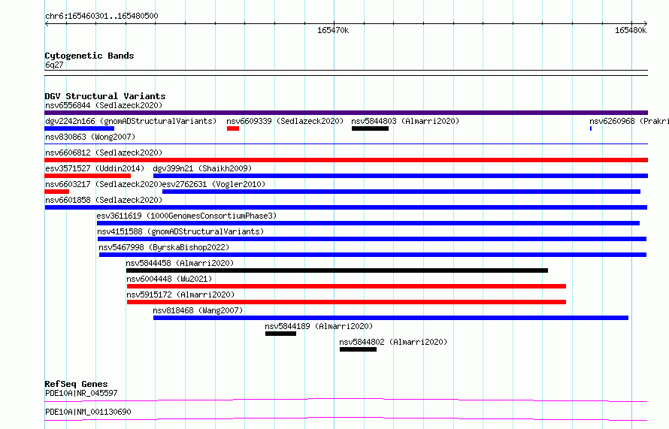Click the black nsv5844802 (Almarri2020) short bar
Image resolution: width=669 pixels, height=429 pixels.
(358, 349)
